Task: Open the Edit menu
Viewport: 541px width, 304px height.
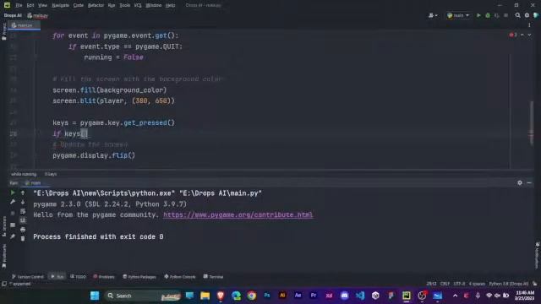Action: pyautogui.click(x=30, y=6)
